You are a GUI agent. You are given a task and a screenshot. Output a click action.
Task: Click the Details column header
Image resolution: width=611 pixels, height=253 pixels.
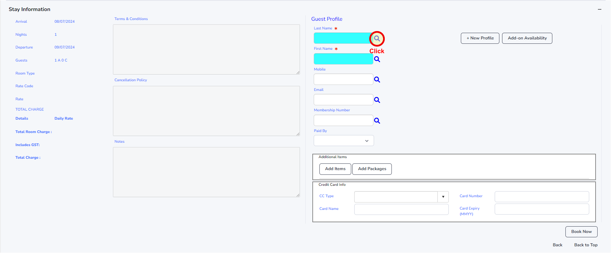(x=22, y=118)
